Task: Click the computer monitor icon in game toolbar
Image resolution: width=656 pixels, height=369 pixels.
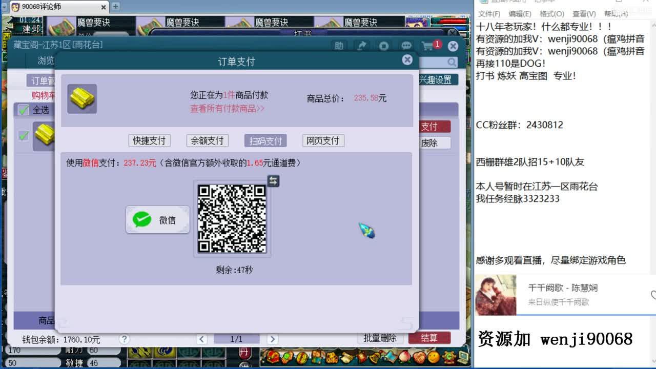Action: tap(463, 356)
